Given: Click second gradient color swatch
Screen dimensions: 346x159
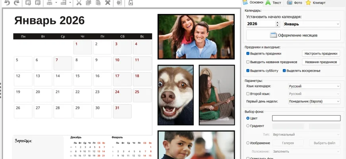Looking at the screenshot, I should click(x=325, y=126).
